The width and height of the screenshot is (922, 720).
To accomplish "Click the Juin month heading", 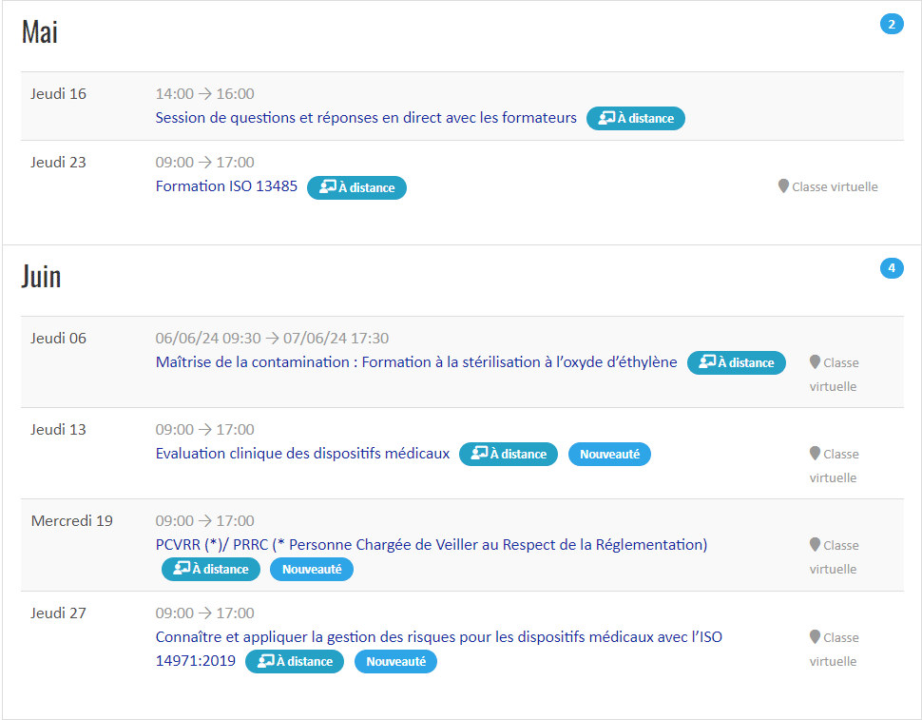I will click(x=41, y=277).
